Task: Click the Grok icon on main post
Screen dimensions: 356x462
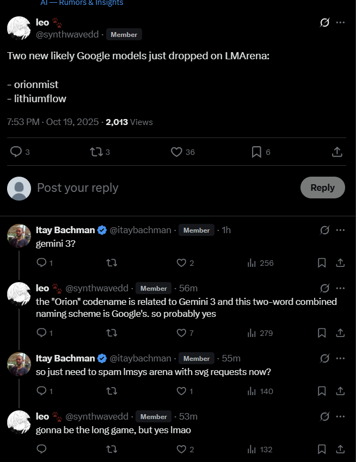Action: click(324, 22)
